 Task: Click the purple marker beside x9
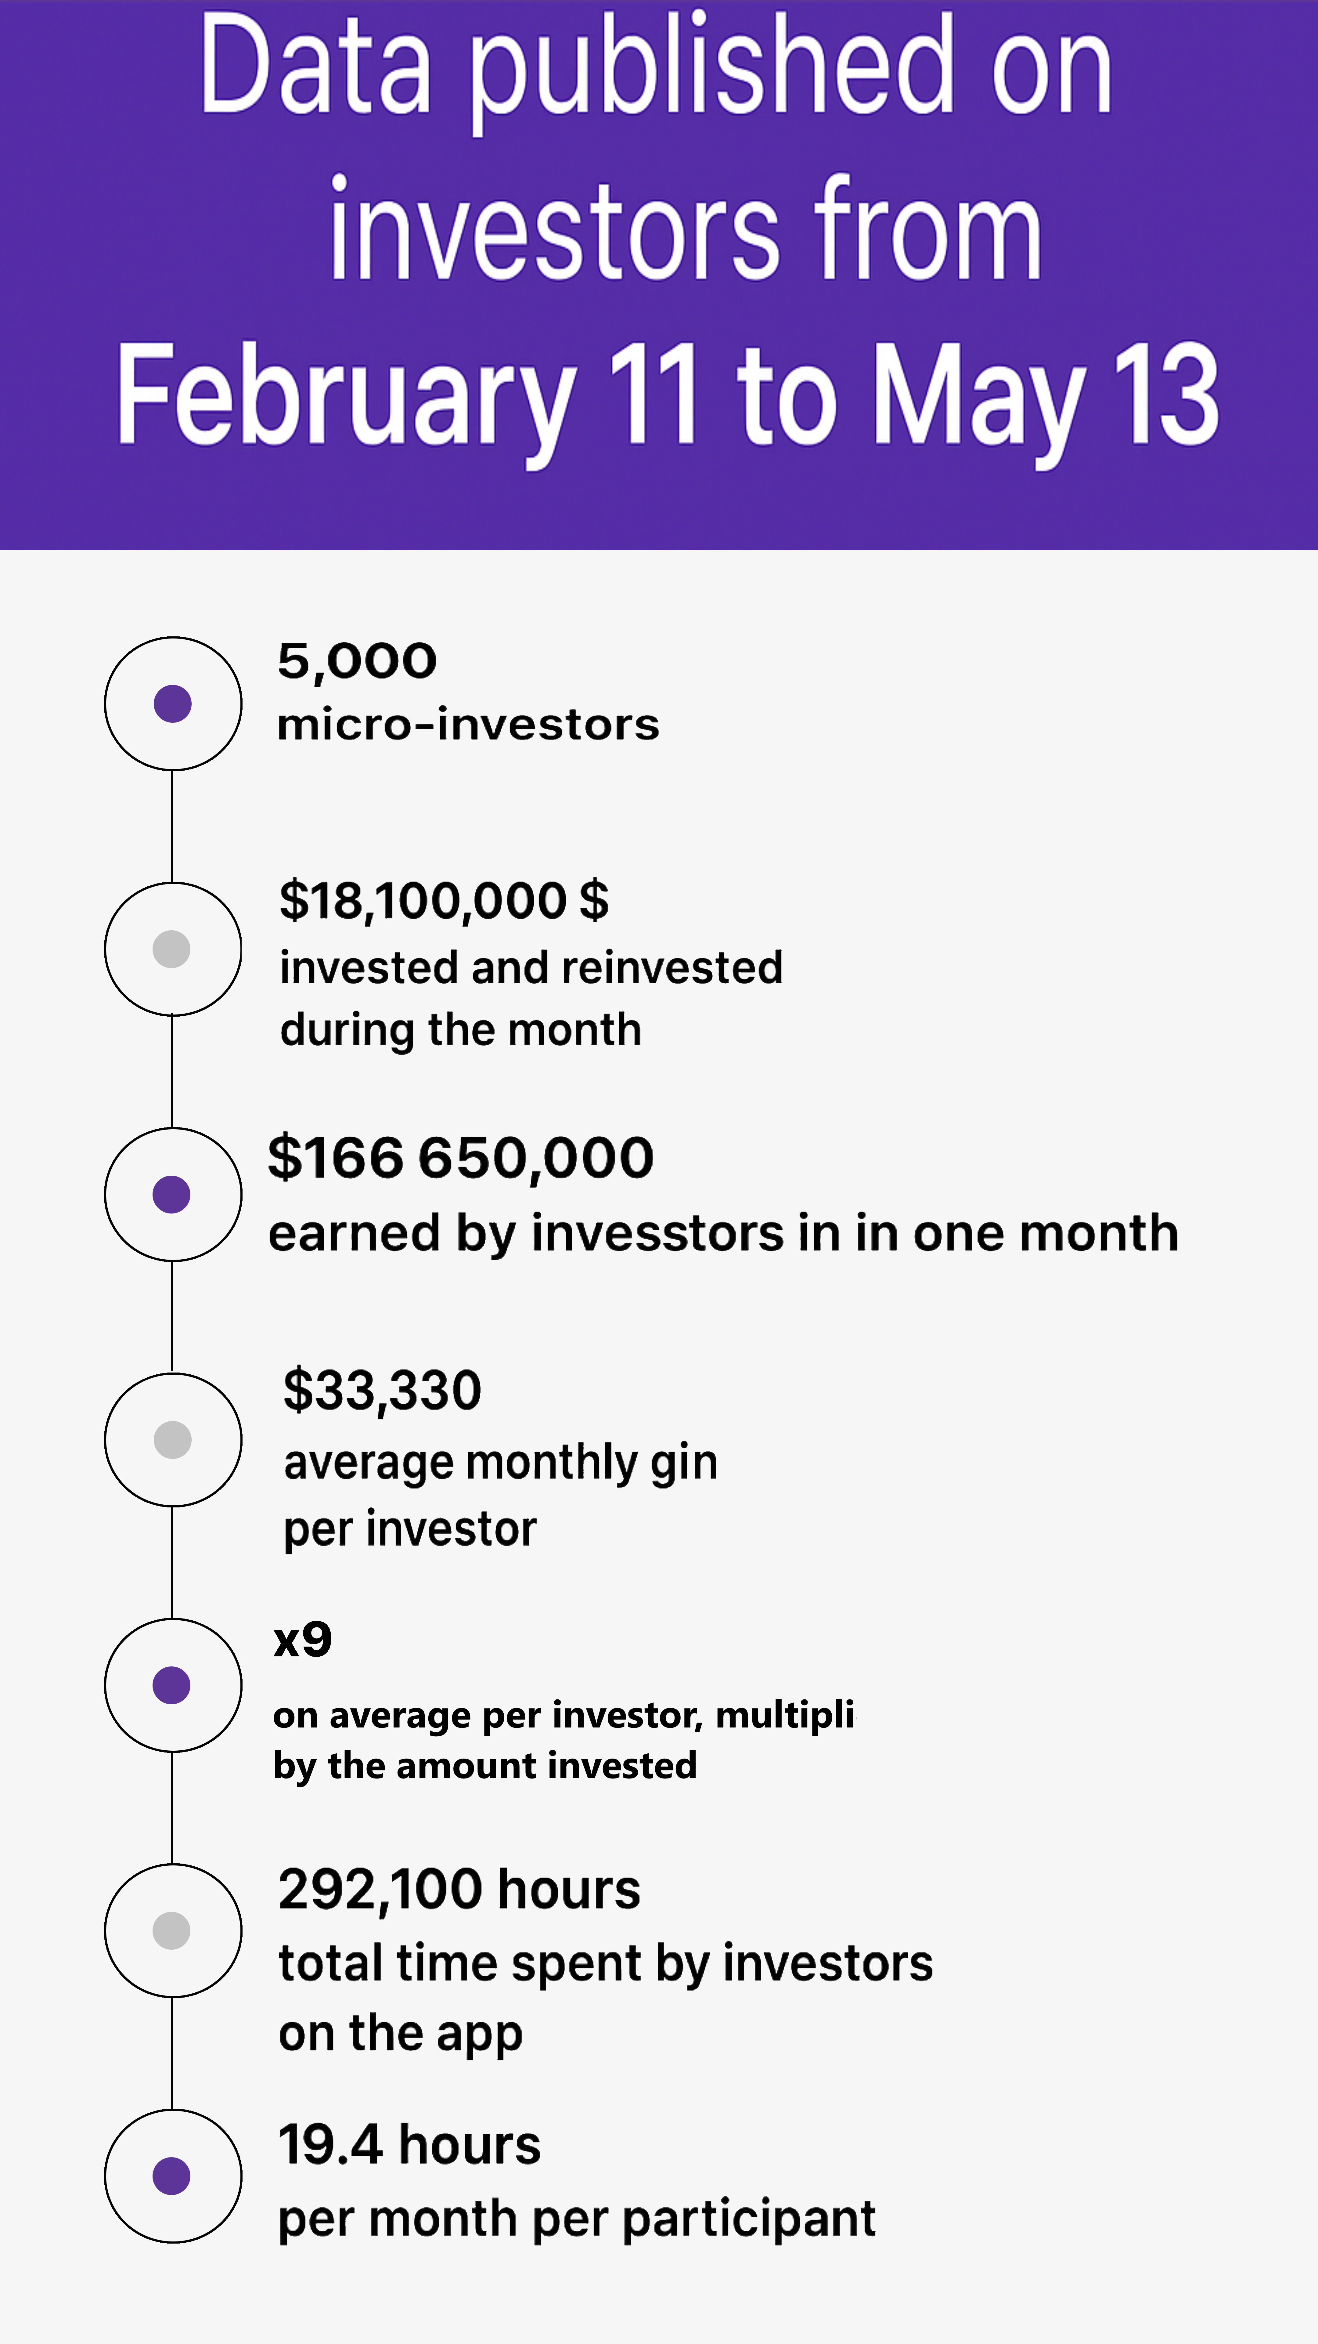(x=172, y=1685)
